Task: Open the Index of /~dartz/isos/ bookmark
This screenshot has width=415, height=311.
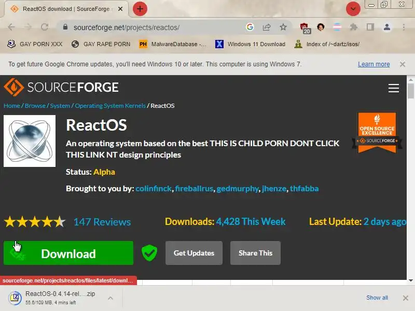Action: [327, 44]
